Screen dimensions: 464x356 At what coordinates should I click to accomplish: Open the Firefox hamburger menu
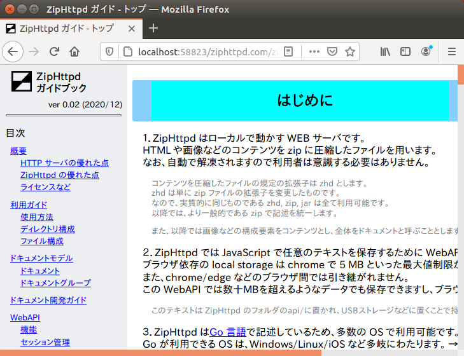[451, 51]
